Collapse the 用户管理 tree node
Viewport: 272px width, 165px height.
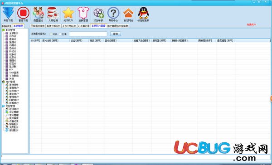(10, 82)
